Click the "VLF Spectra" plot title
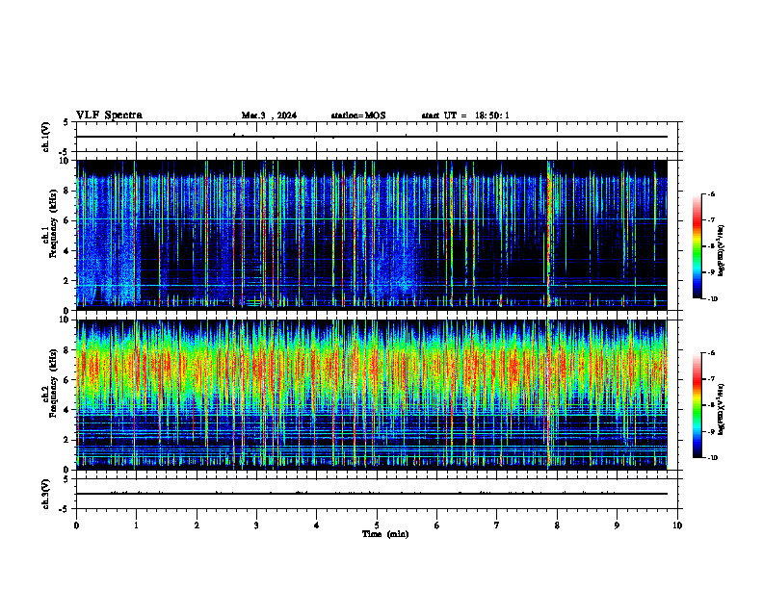The height and width of the screenshot is (589, 763). pos(109,115)
